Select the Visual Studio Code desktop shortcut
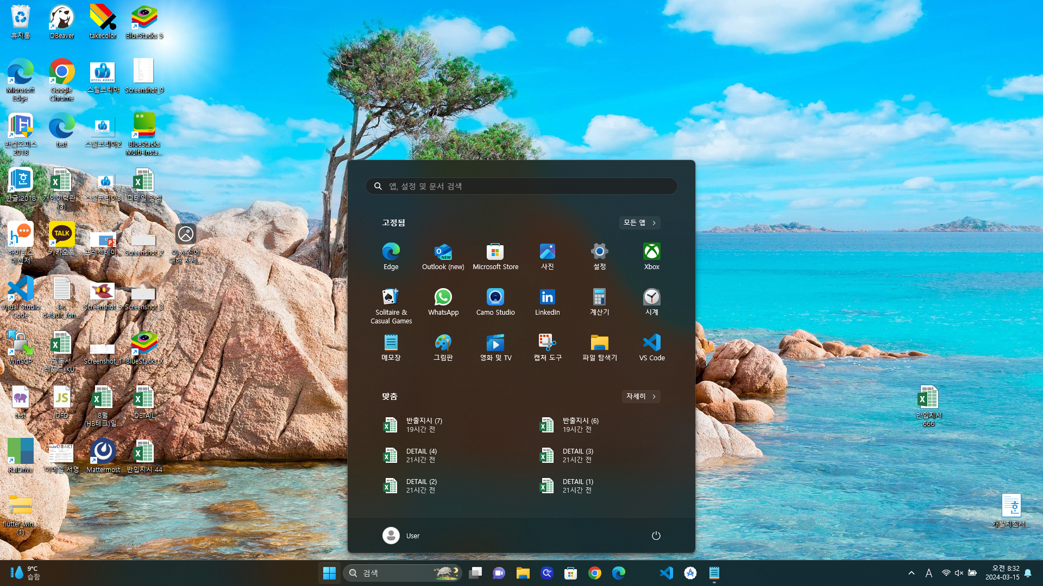This screenshot has height=586, width=1043. coord(21,297)
